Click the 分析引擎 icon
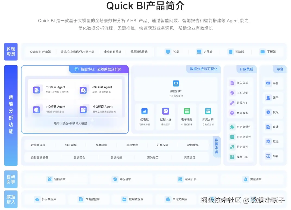 [x=115, y=179]
